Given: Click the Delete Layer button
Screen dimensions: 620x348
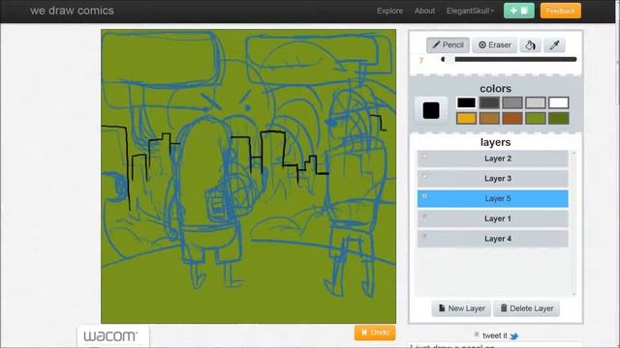Looking at the screenshot, I should click(x=526, y=308).
